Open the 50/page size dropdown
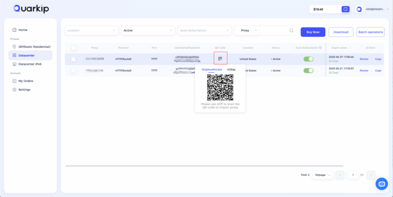The height and width of the screenshot is (197, 393). point(322,175)
